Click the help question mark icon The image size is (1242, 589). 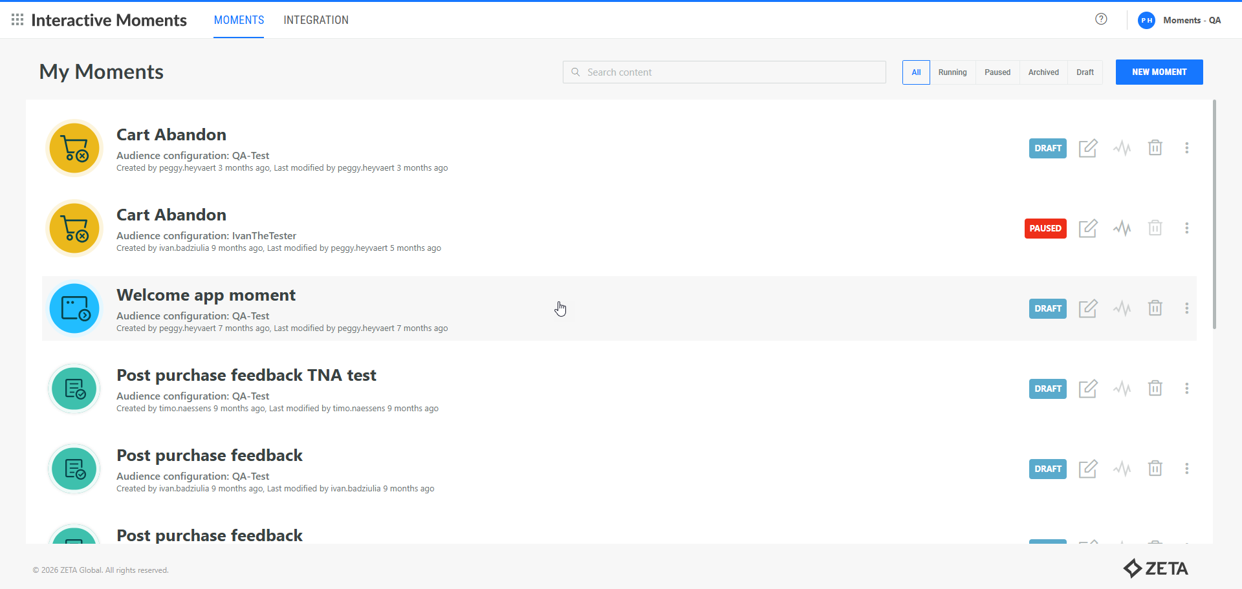tap(1101, 19)
